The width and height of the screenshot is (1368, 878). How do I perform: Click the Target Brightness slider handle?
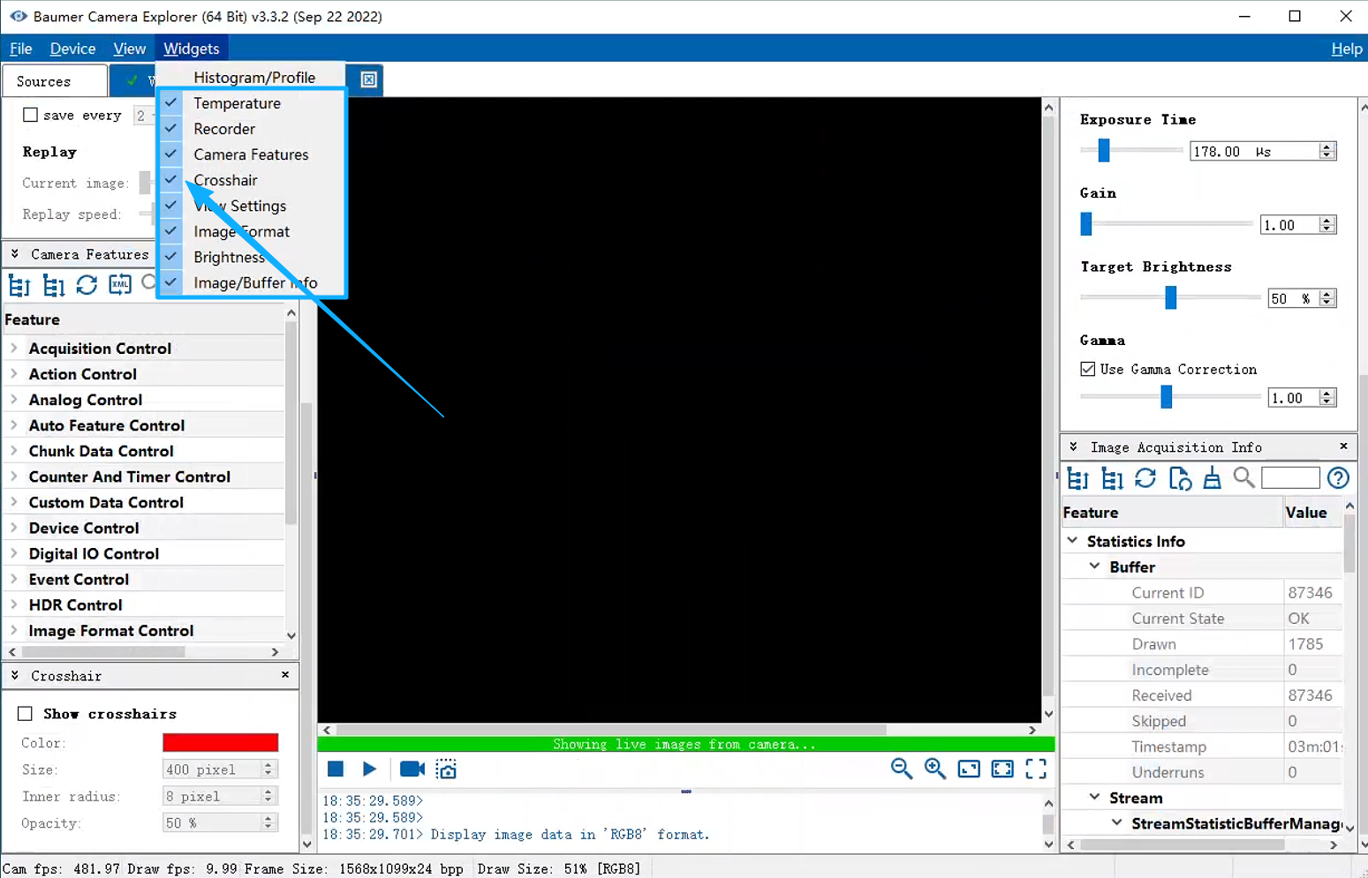[1171, 298]
